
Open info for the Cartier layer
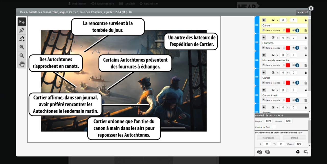point(297,83)
